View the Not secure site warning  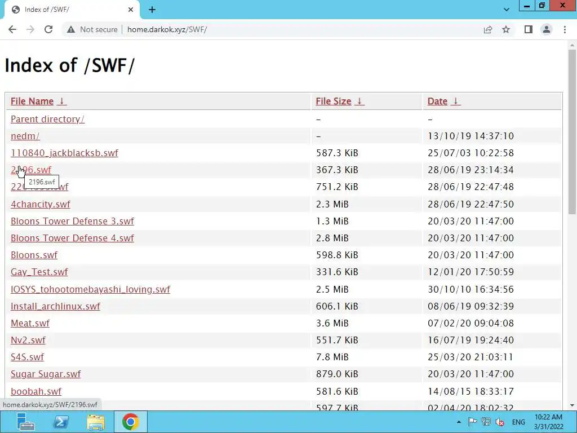(92, 29)
